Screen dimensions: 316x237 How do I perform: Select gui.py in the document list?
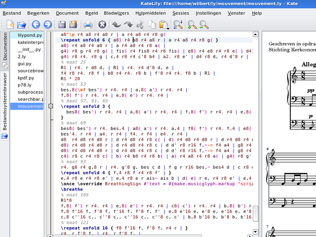coord(27,64)
